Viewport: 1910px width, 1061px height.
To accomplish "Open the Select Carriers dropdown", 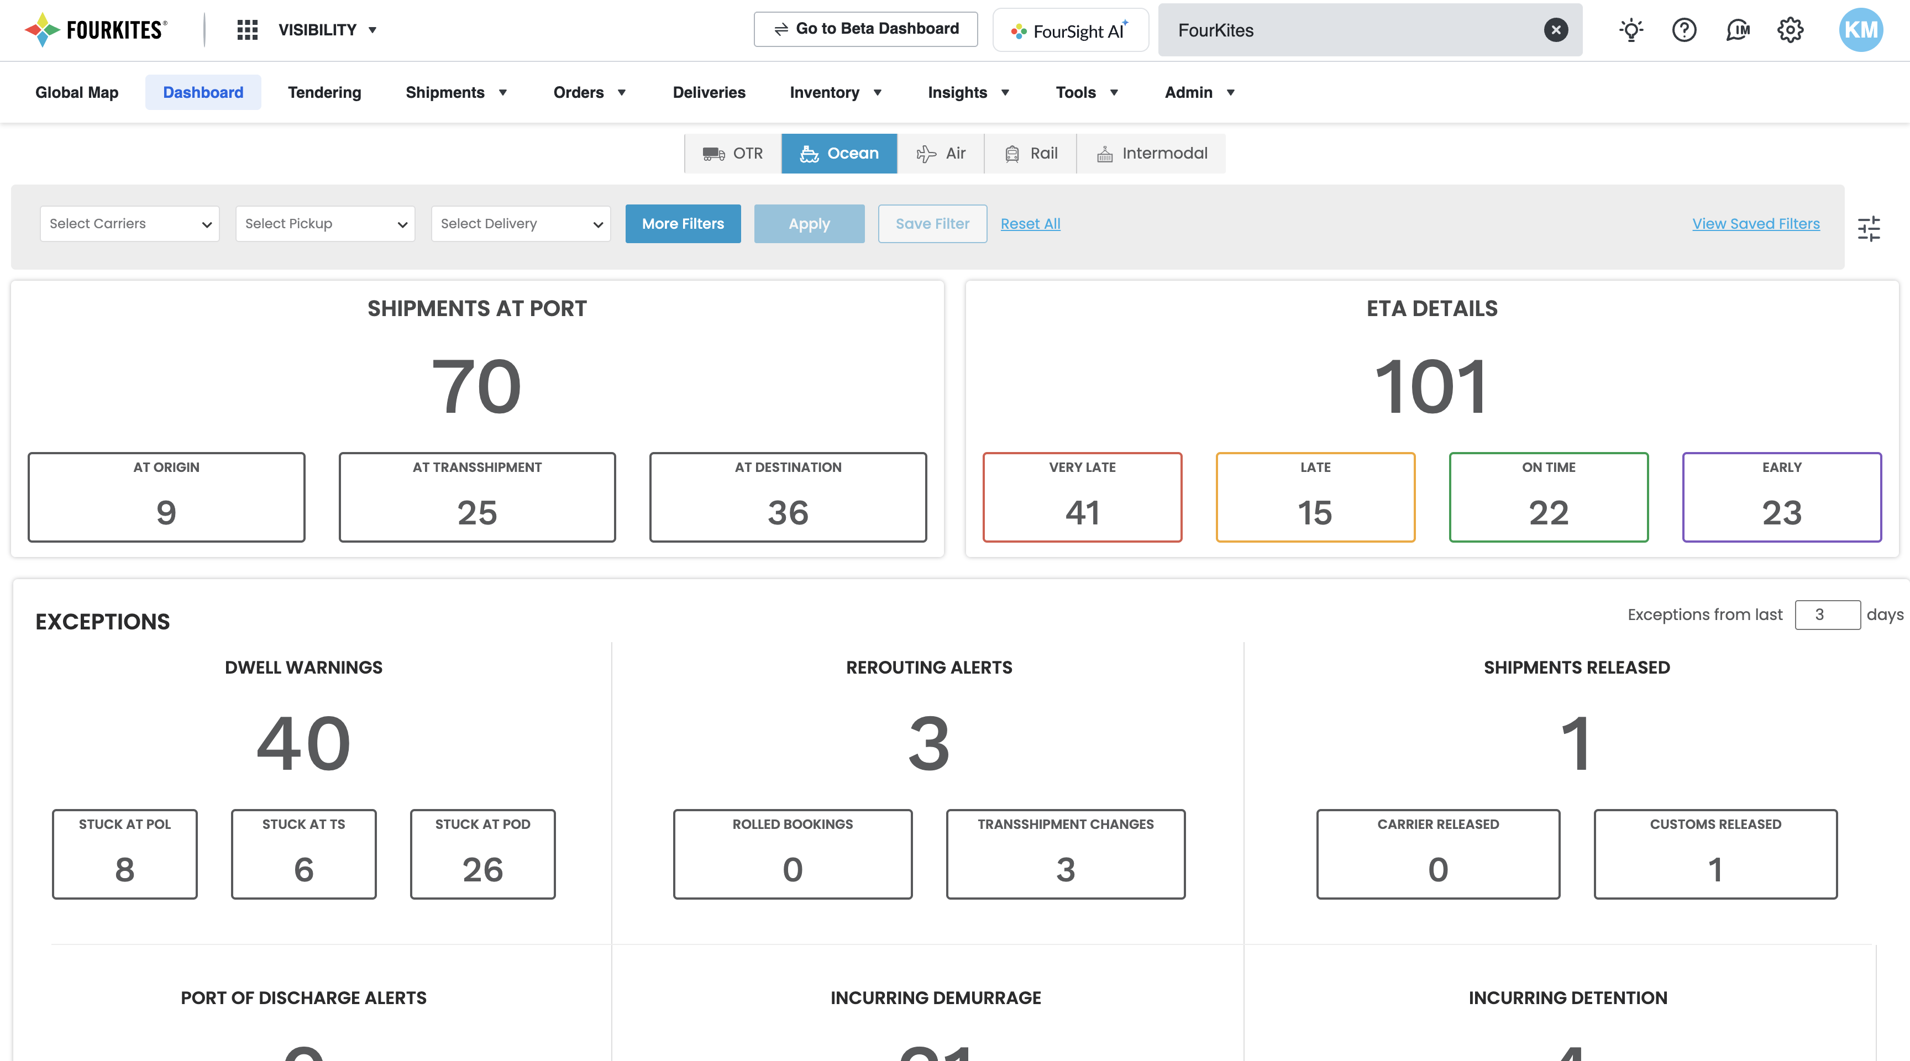I will 130,223.
